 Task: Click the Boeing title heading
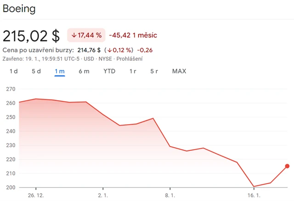[x=19, y=9]
